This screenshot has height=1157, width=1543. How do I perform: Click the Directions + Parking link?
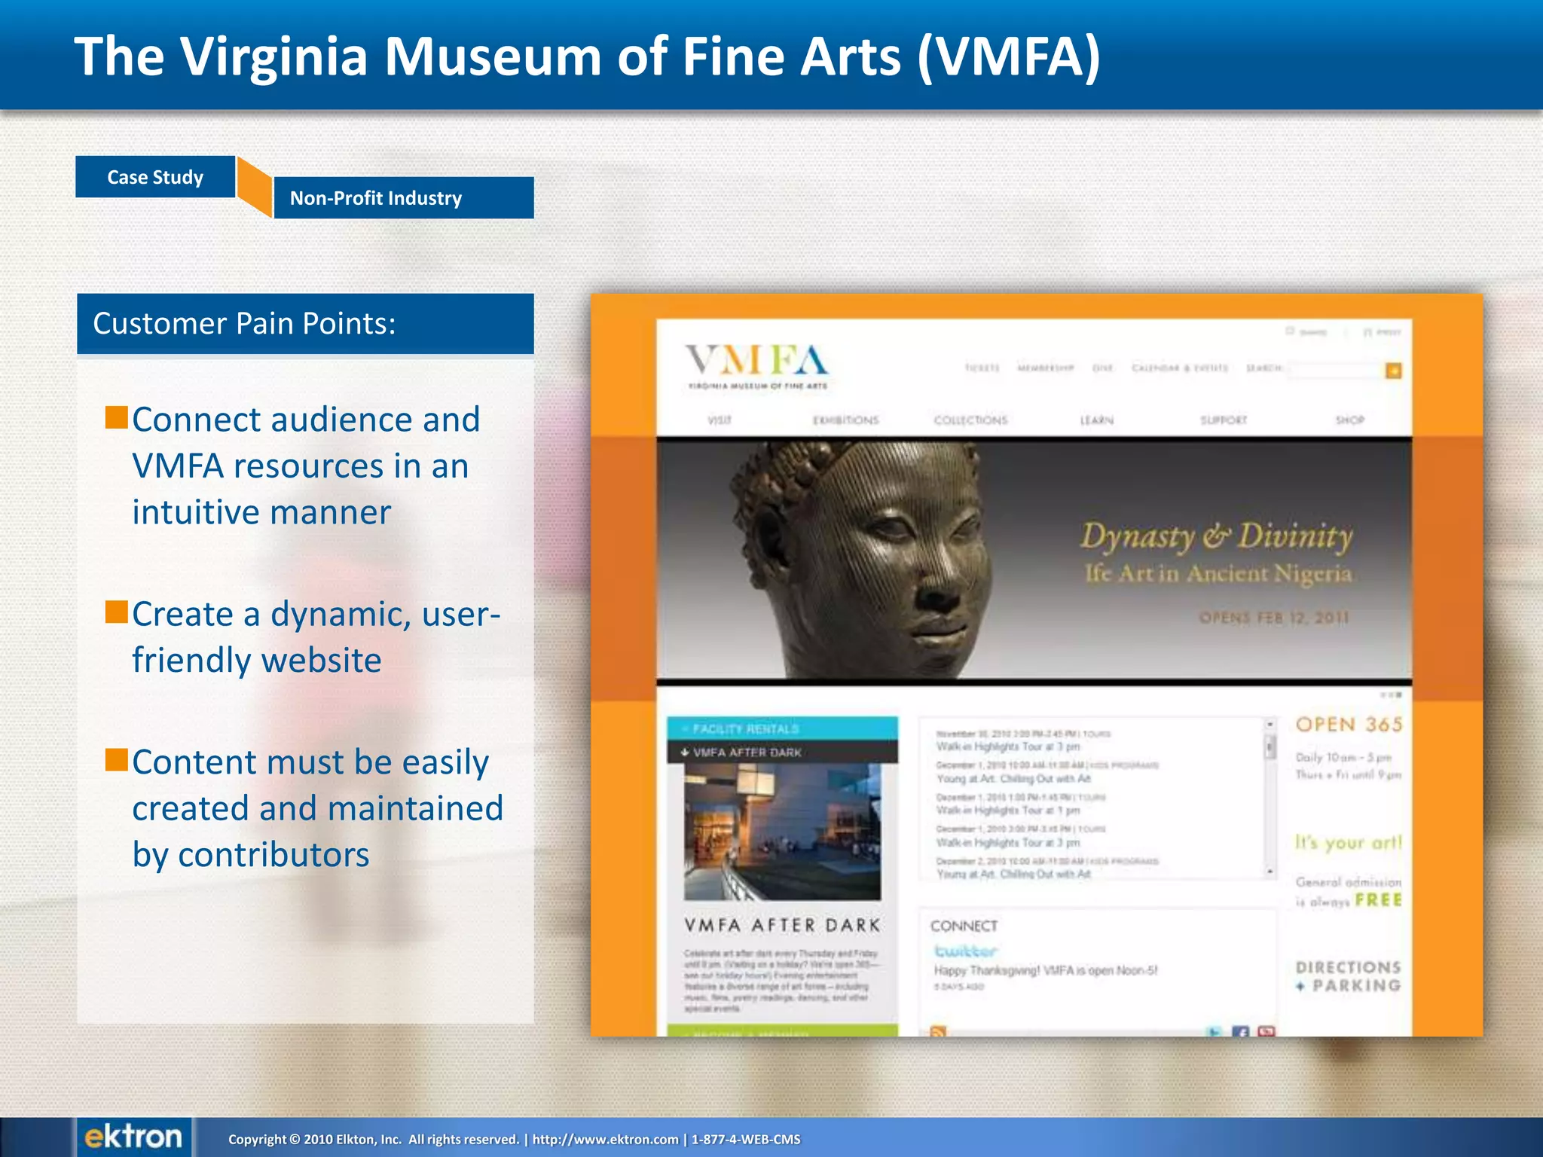[1348, 976]
